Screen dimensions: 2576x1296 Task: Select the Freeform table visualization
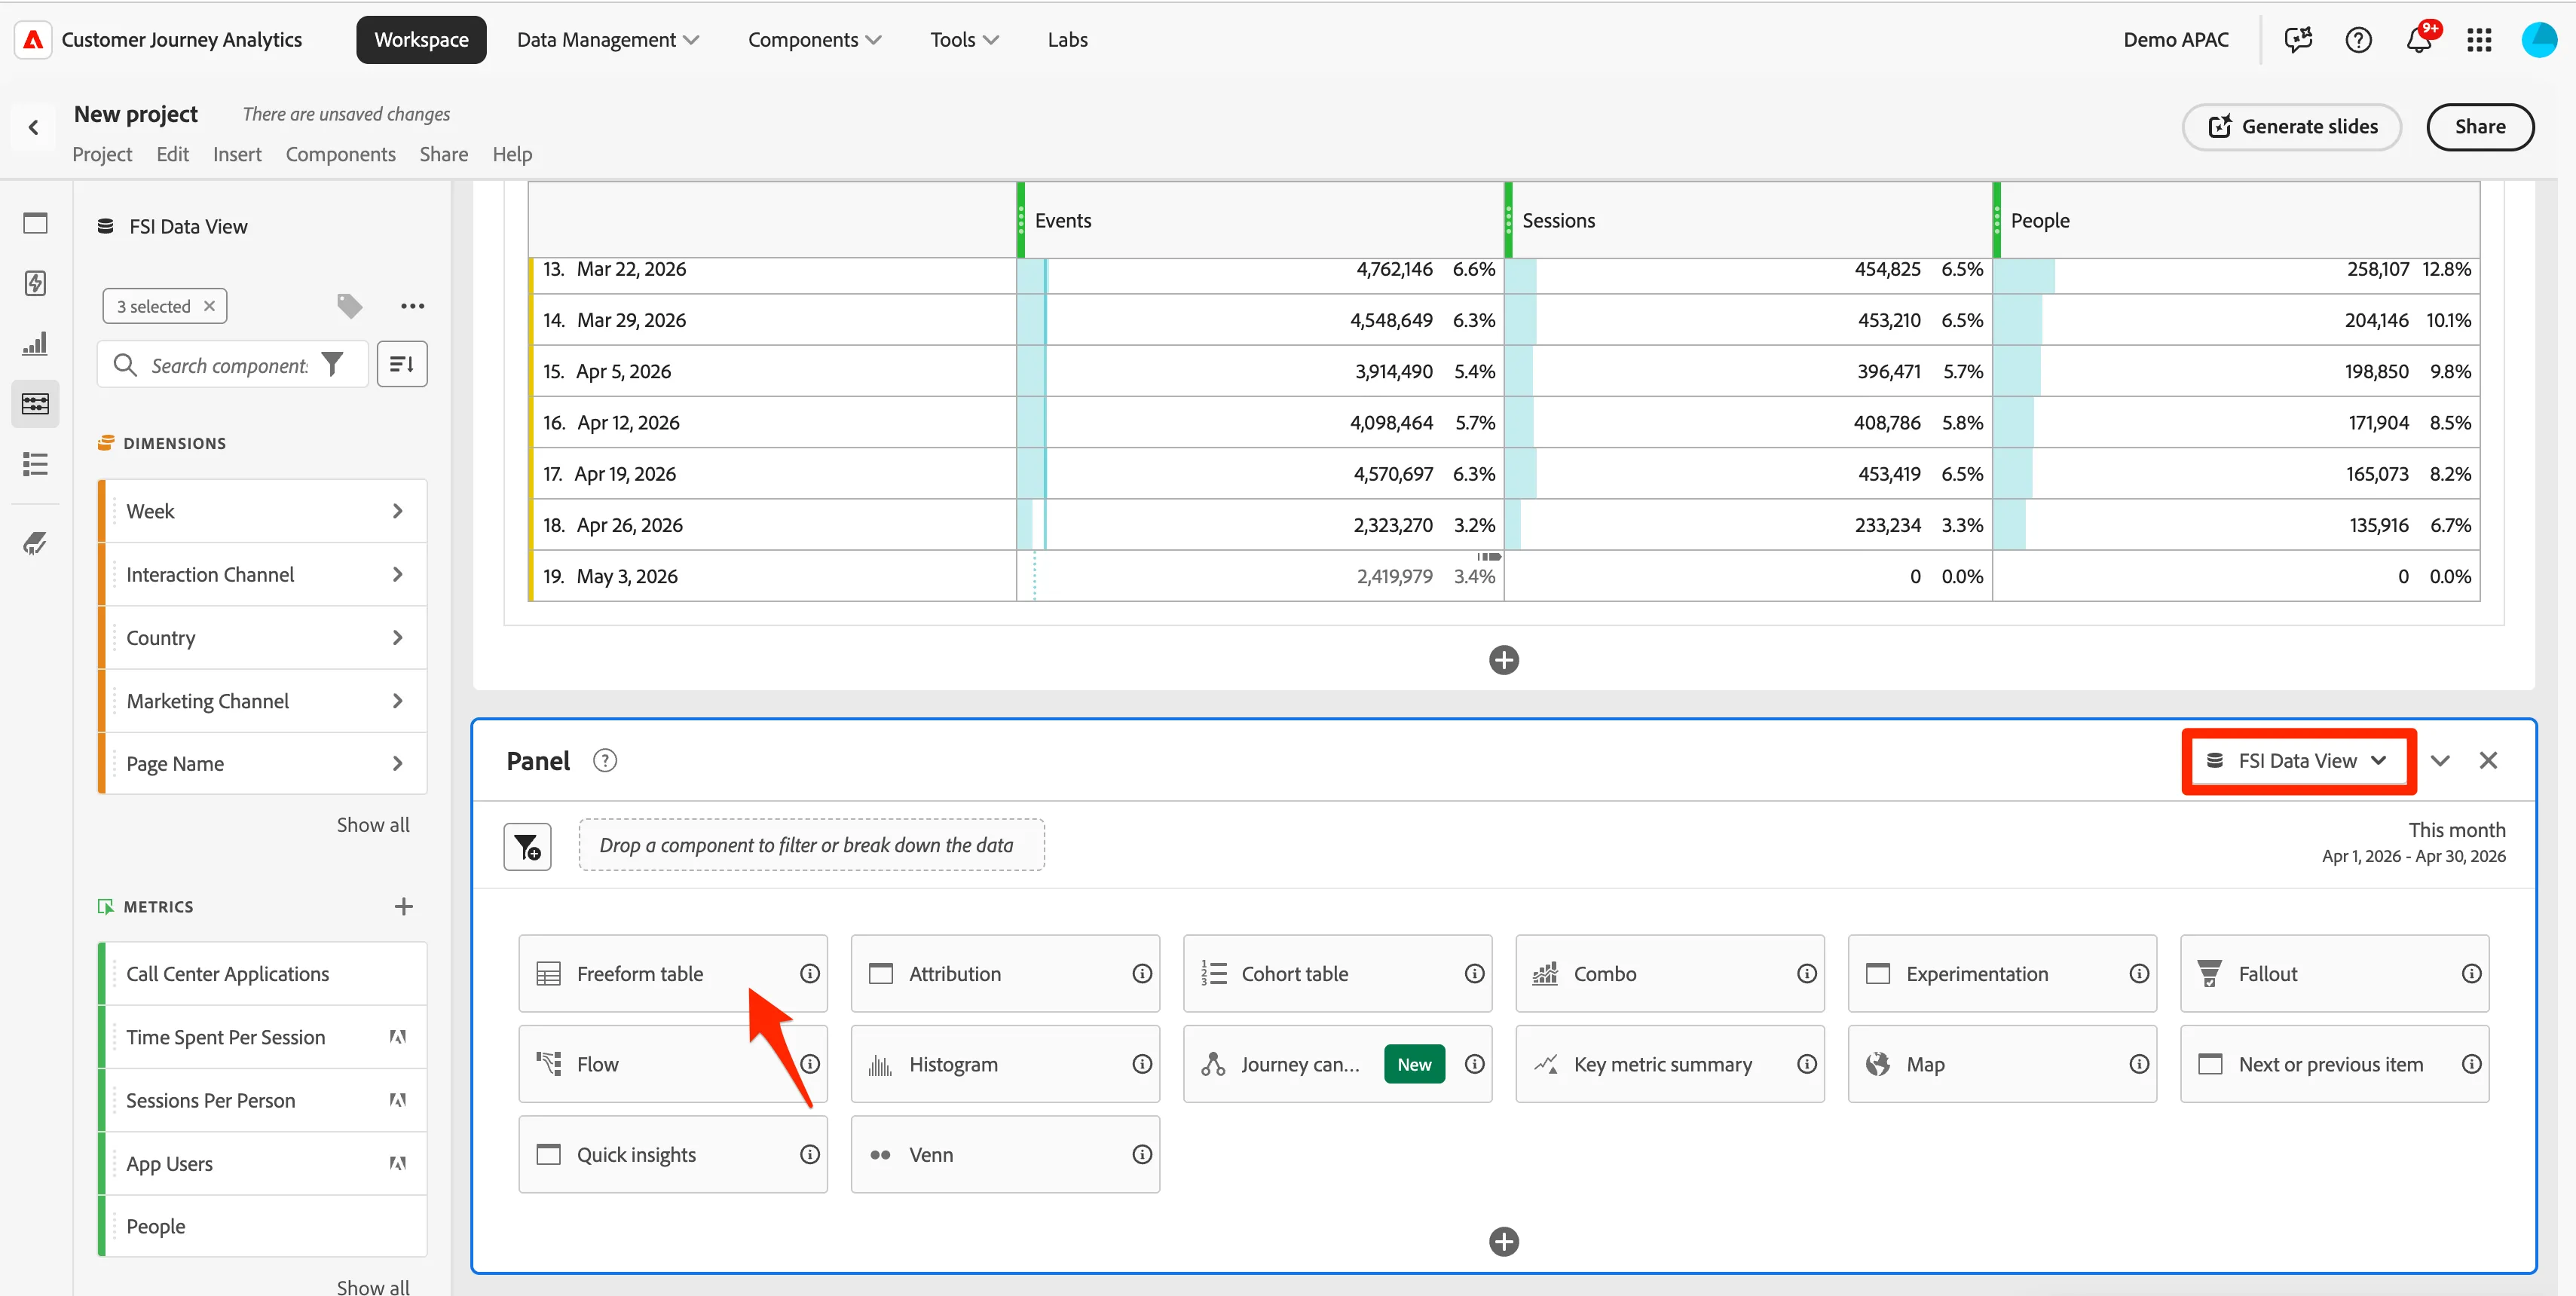click(x=672, y=974)
